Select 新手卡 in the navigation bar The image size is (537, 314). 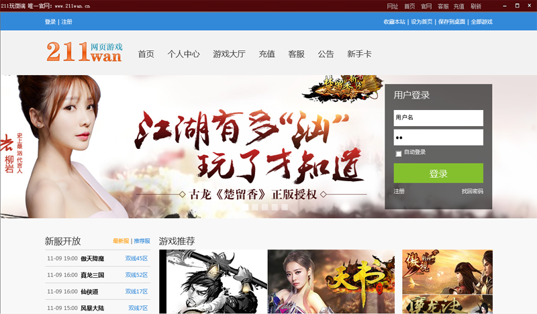359,54
